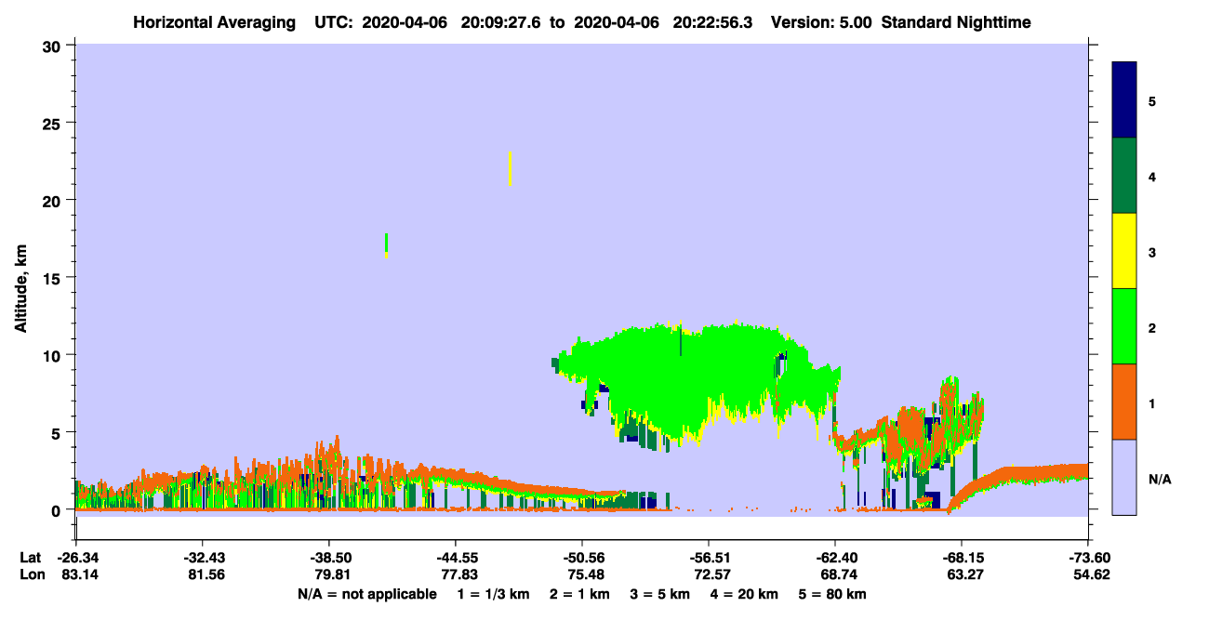Click the latitude value -50.56
Viewport: 1209px width, 620px height.
581,558
